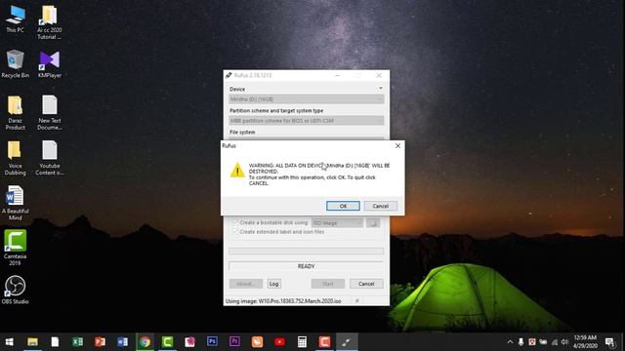
Task: Switch to Chrome in the taskbar
Action: [x=146, y=342]
